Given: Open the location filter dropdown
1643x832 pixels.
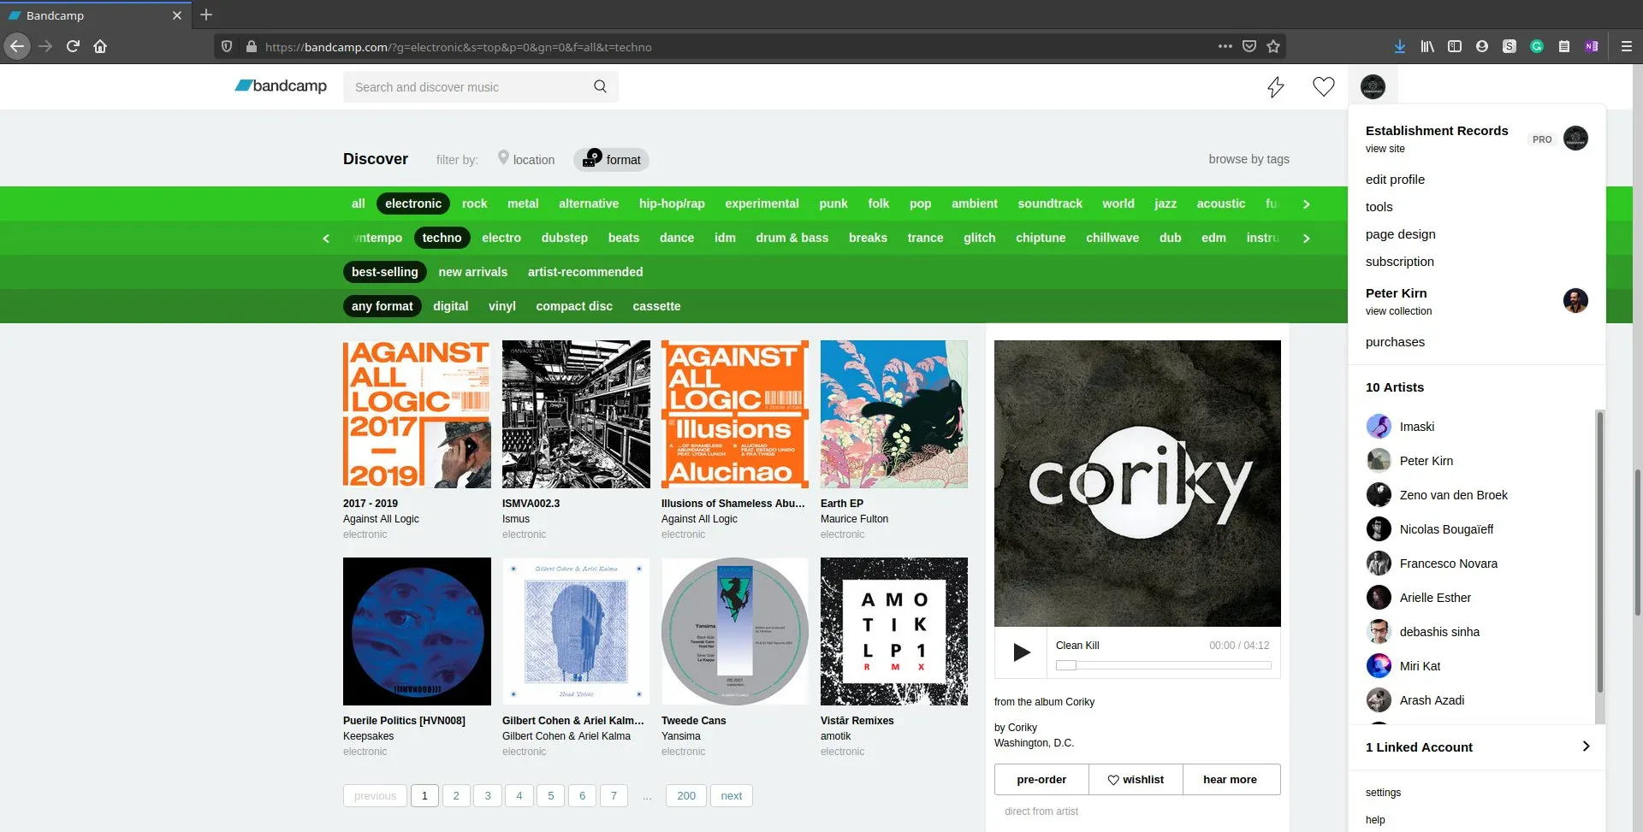Looking at the screenshot, I should (x=526, y=159).
